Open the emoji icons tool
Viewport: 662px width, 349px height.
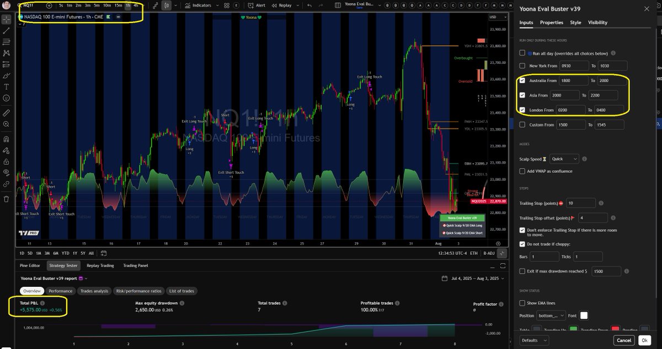pyautogui.click(x=6, y=98)
